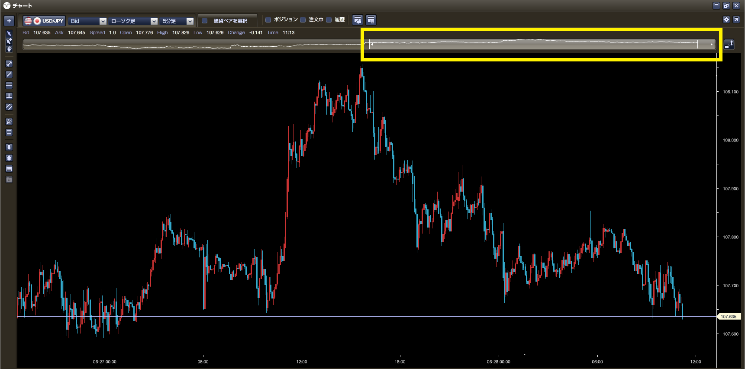Screen dimensions: 745x369
Task: Enable the ポジション checkbox
Action: pyautogui.click(x=268, y=20)
